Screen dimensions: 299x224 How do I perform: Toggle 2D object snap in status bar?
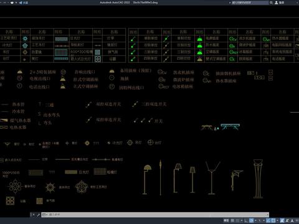click(273, 220)
